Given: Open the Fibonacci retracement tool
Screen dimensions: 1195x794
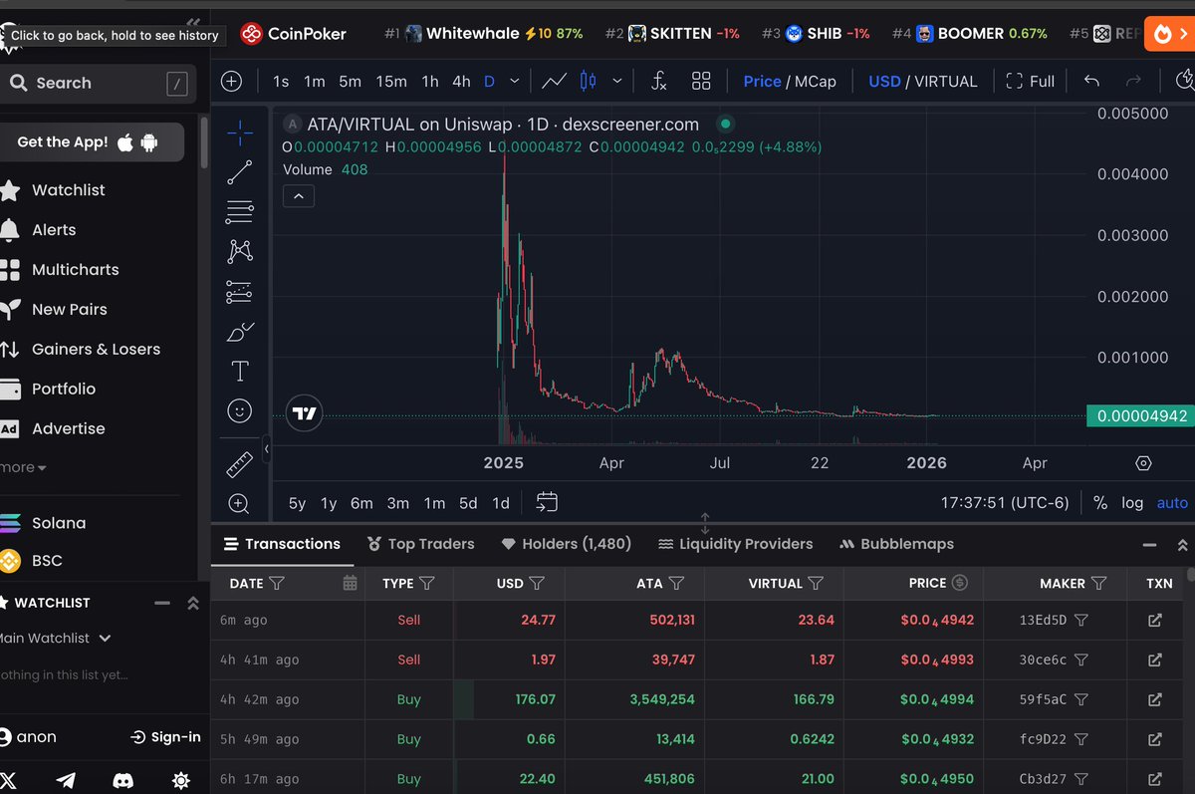Looking at the screenshot, I should tap(240, 211).
